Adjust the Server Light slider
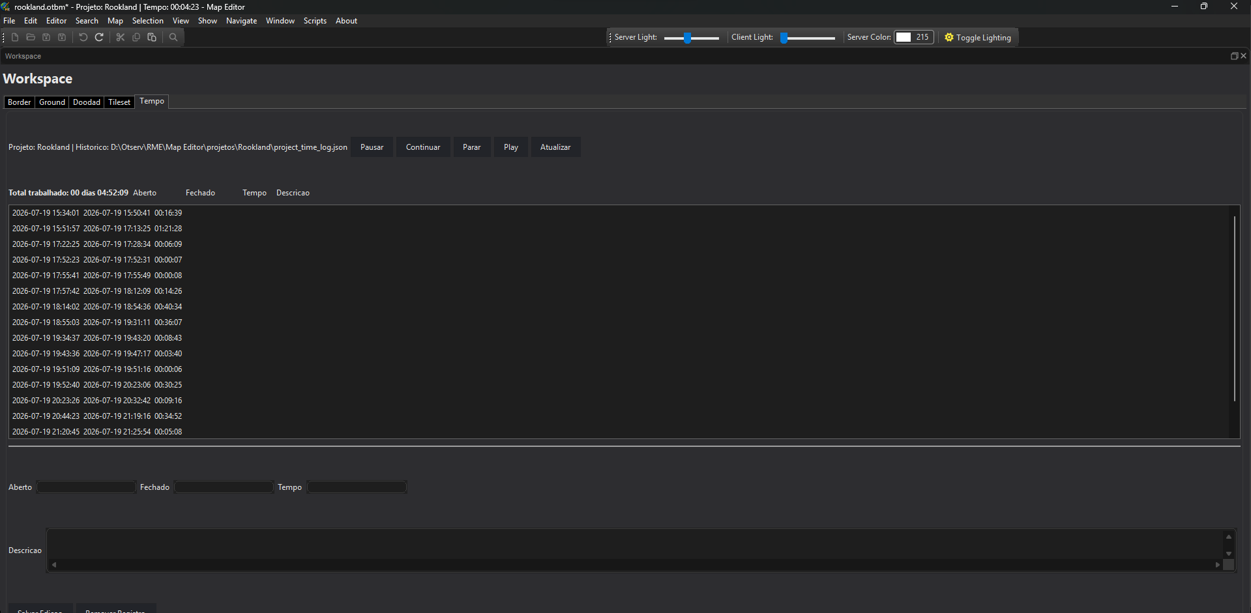The width and height of the screenshot is (1251, 613). pyautogui.click(x=691, y=38)
